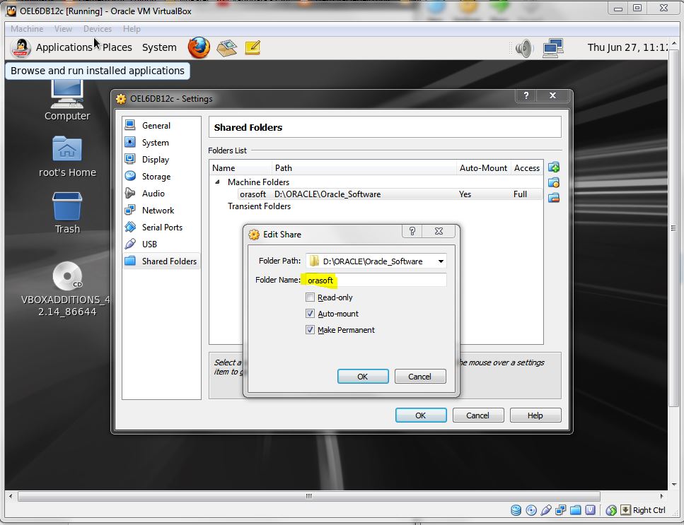Click the remove shared folder icon

click(554, 198)
